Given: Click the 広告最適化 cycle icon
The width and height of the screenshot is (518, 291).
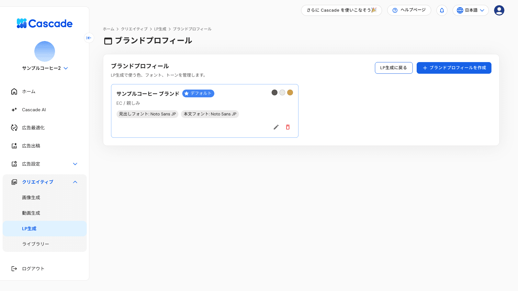Looking at the screenshot, I should [x=14, y=128].
